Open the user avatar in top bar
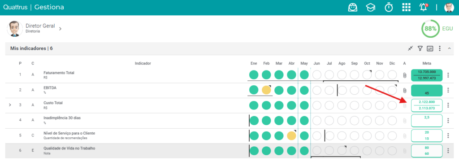The height and width of the screenshot is (166, 459). (x=449, y=7)
